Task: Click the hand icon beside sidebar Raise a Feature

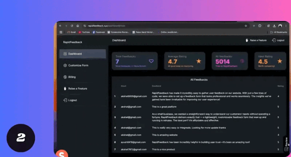Action: click(65, 89)
